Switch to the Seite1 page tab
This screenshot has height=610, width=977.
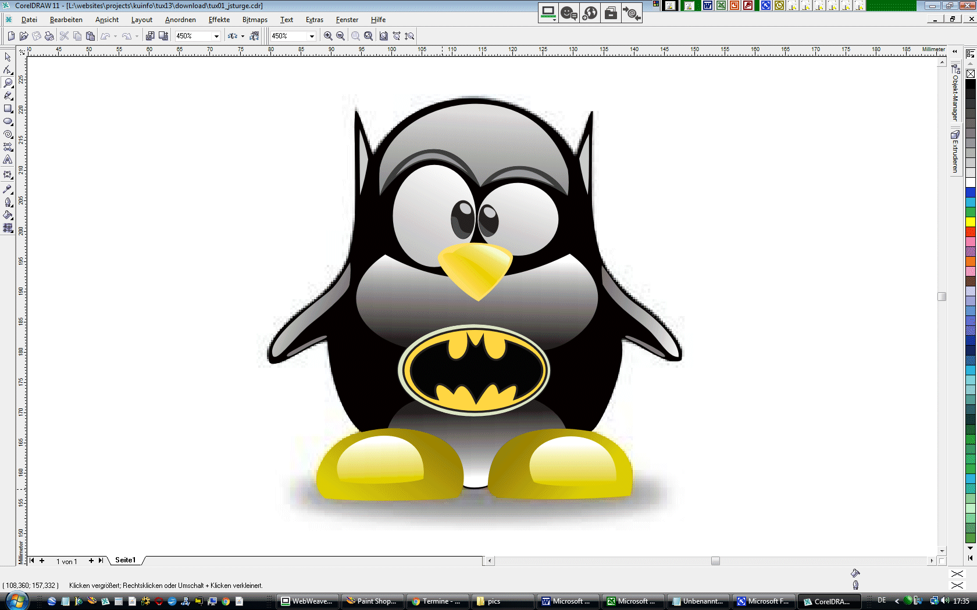(x=125, y=560)
